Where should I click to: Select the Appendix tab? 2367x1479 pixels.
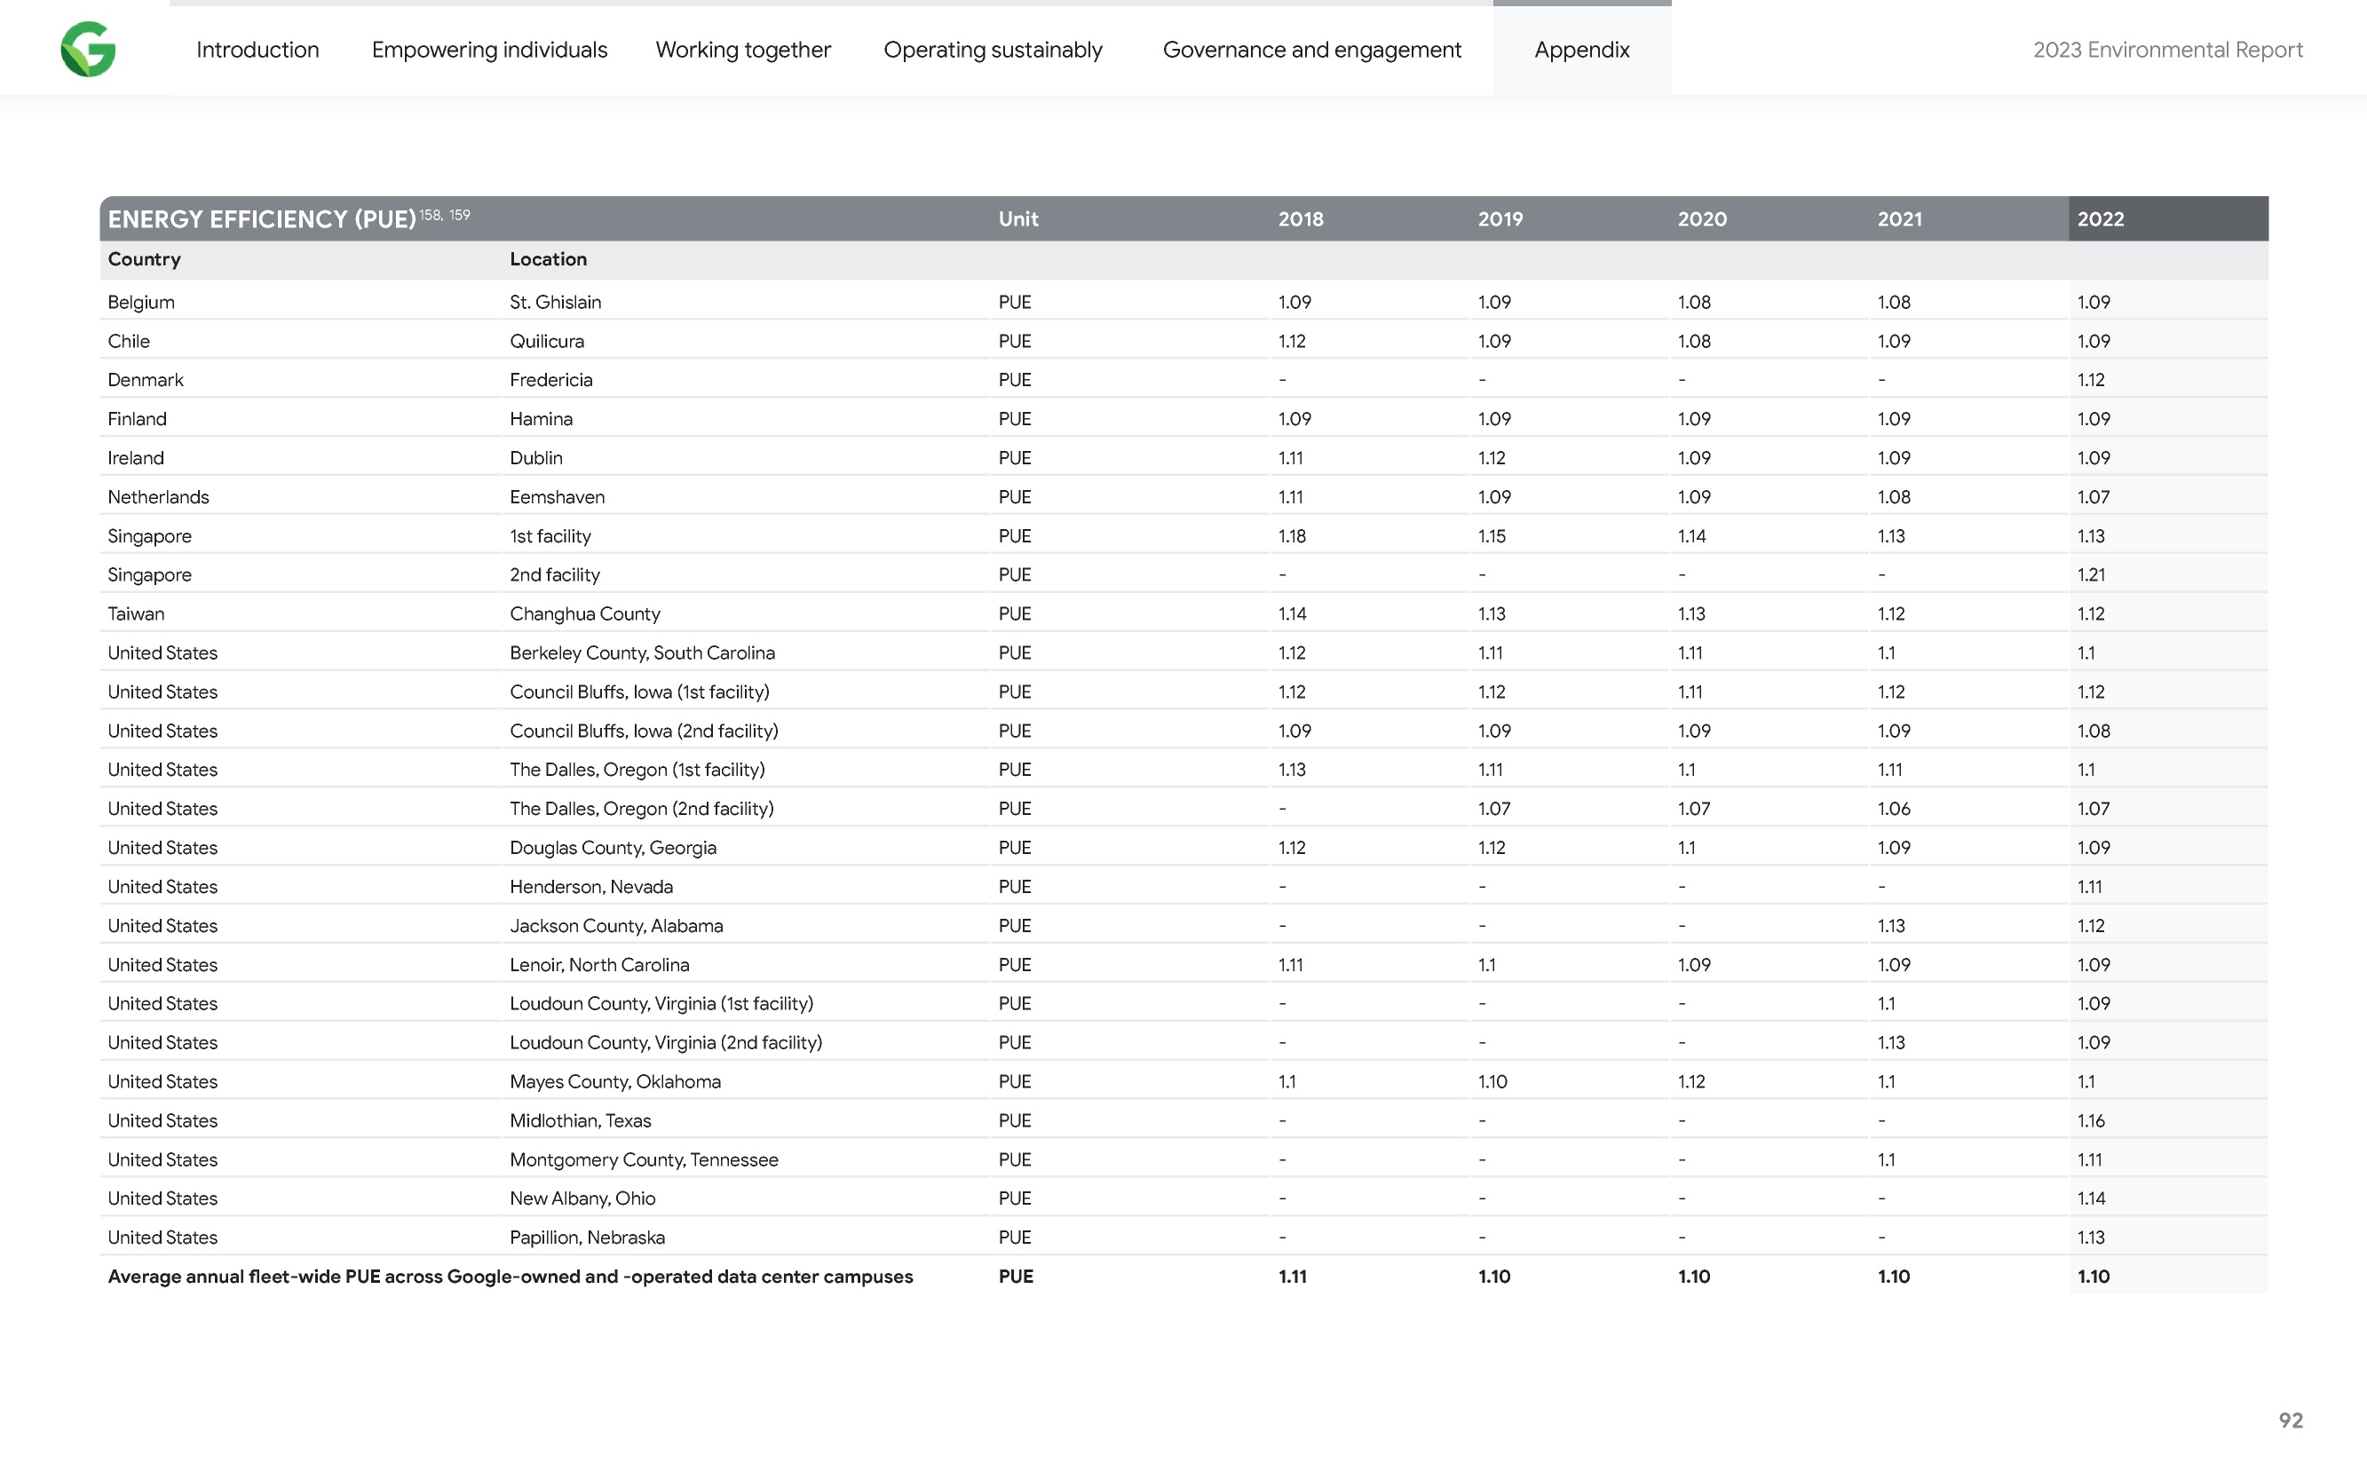point(1581,50)
